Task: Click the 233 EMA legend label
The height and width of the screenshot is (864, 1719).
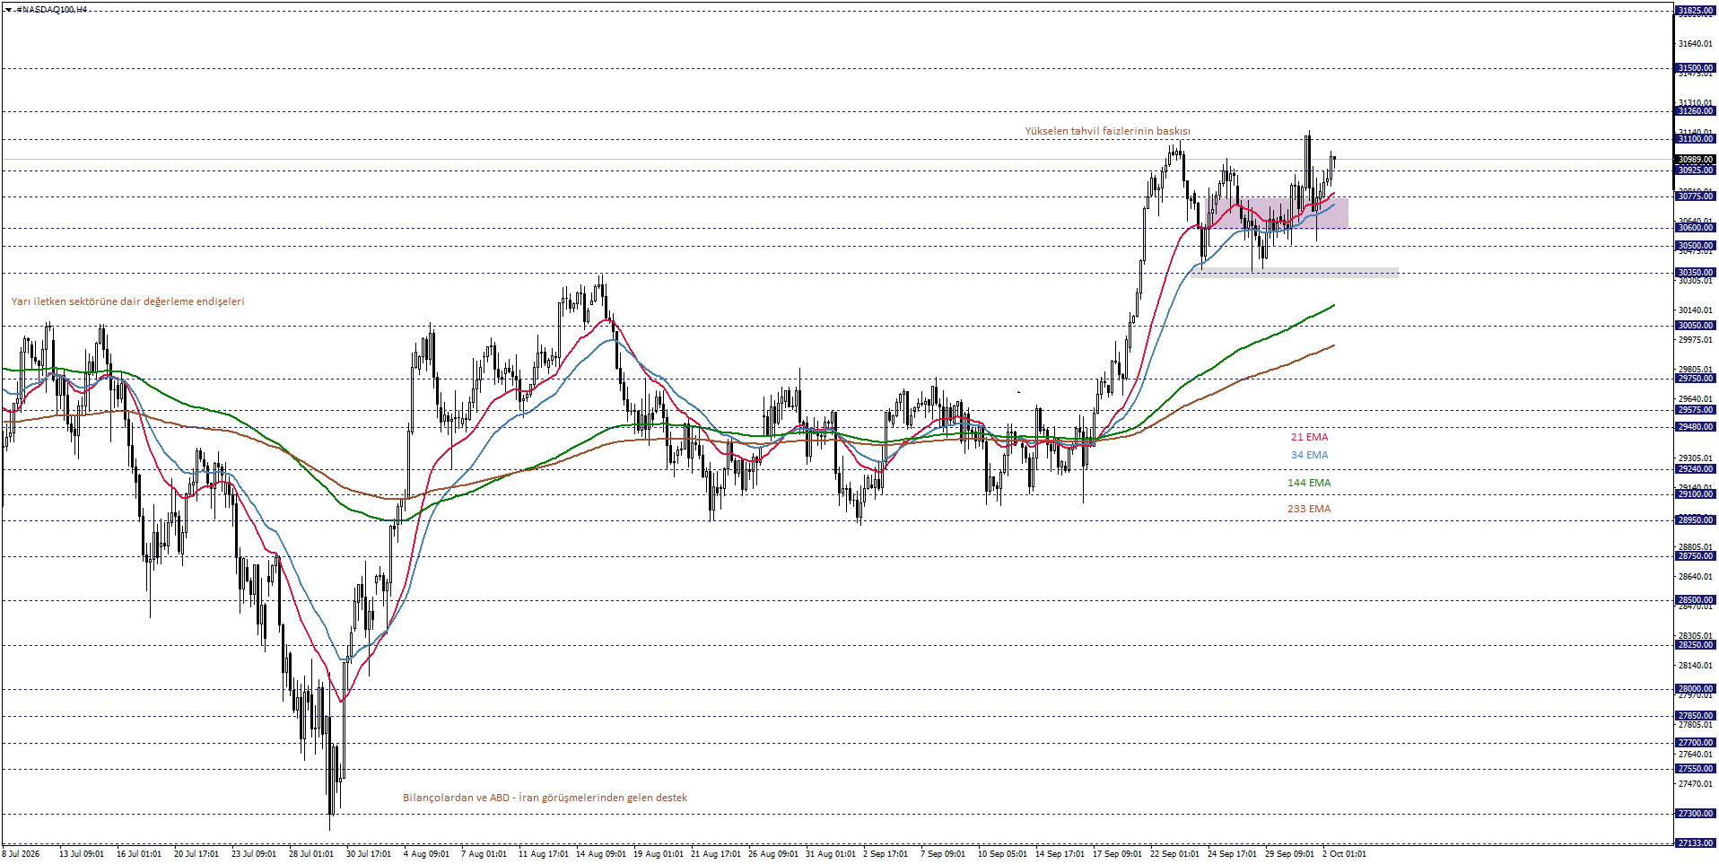Action: click(1309, 509)
